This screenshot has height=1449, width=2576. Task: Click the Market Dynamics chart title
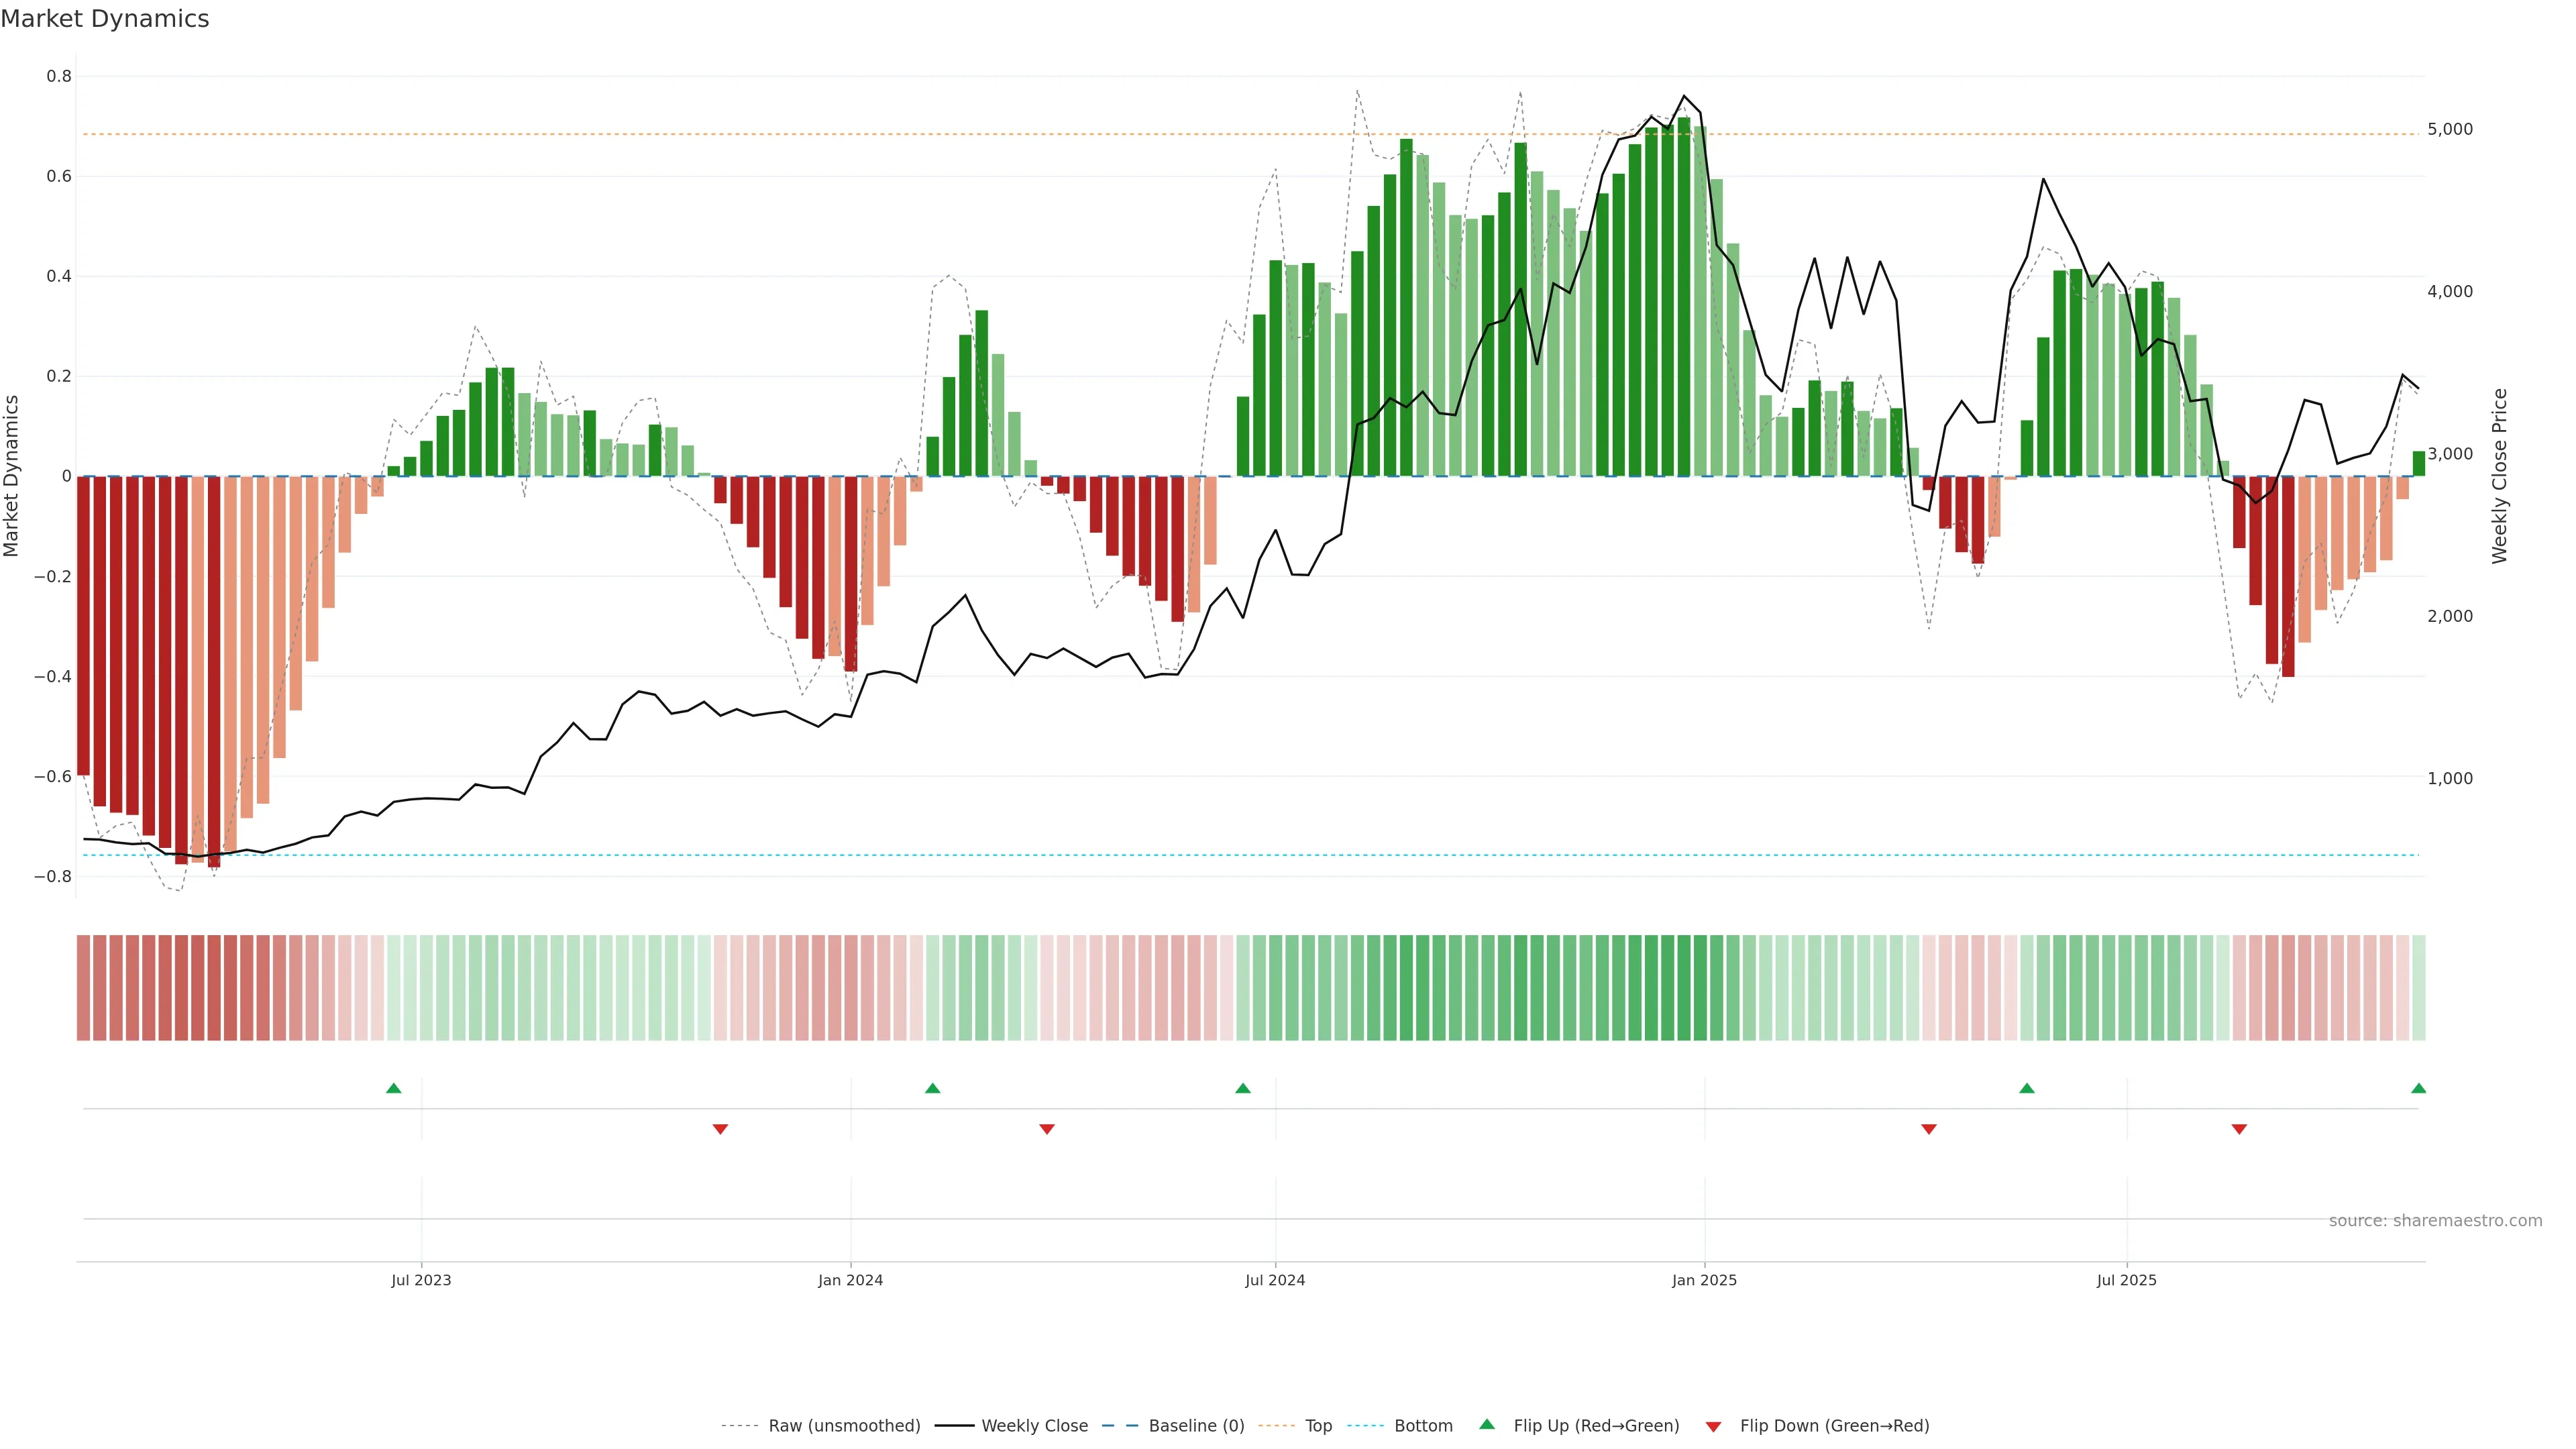(105, 19)
